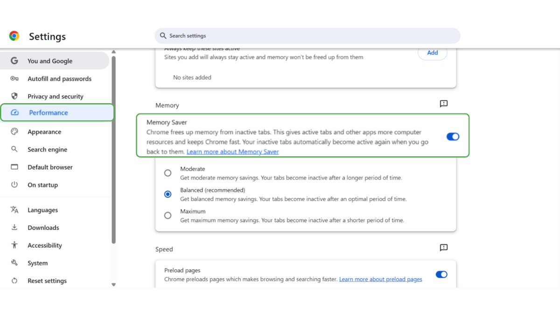Image resolution: width=560 pixels, height=315 pixels.
Task: Select the Balanced (recommended) radio button
Action: point(168,194)
